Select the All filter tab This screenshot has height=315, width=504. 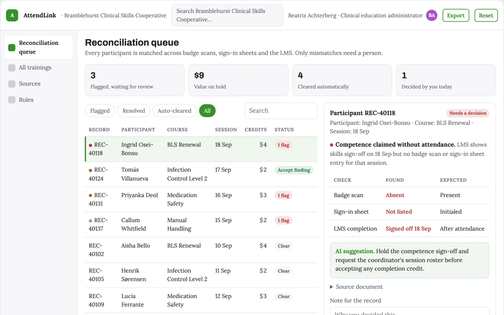(207, 111)
